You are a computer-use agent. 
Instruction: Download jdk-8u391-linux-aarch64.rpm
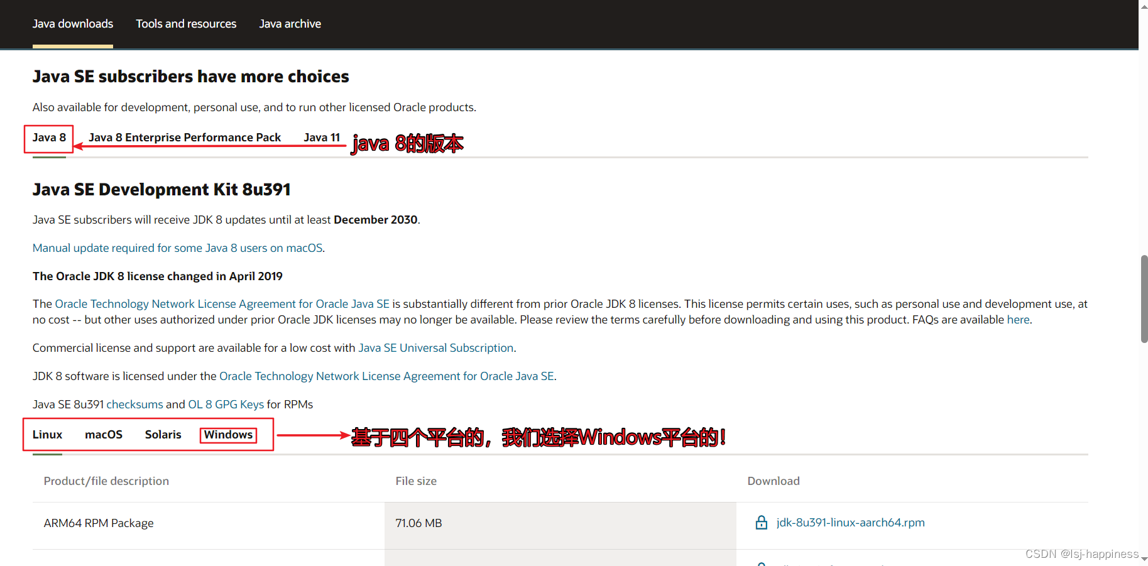pyautogui.click(x=851, y=523)
